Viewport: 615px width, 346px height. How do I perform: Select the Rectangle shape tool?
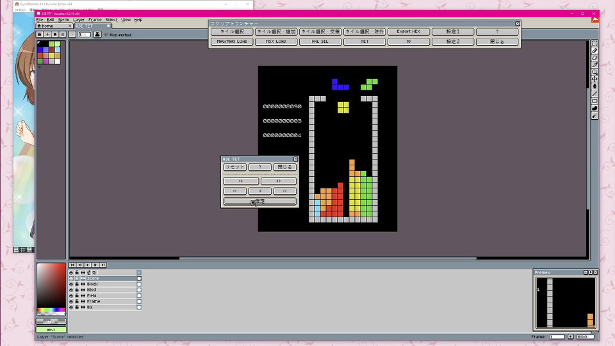(x=594, y=101)
